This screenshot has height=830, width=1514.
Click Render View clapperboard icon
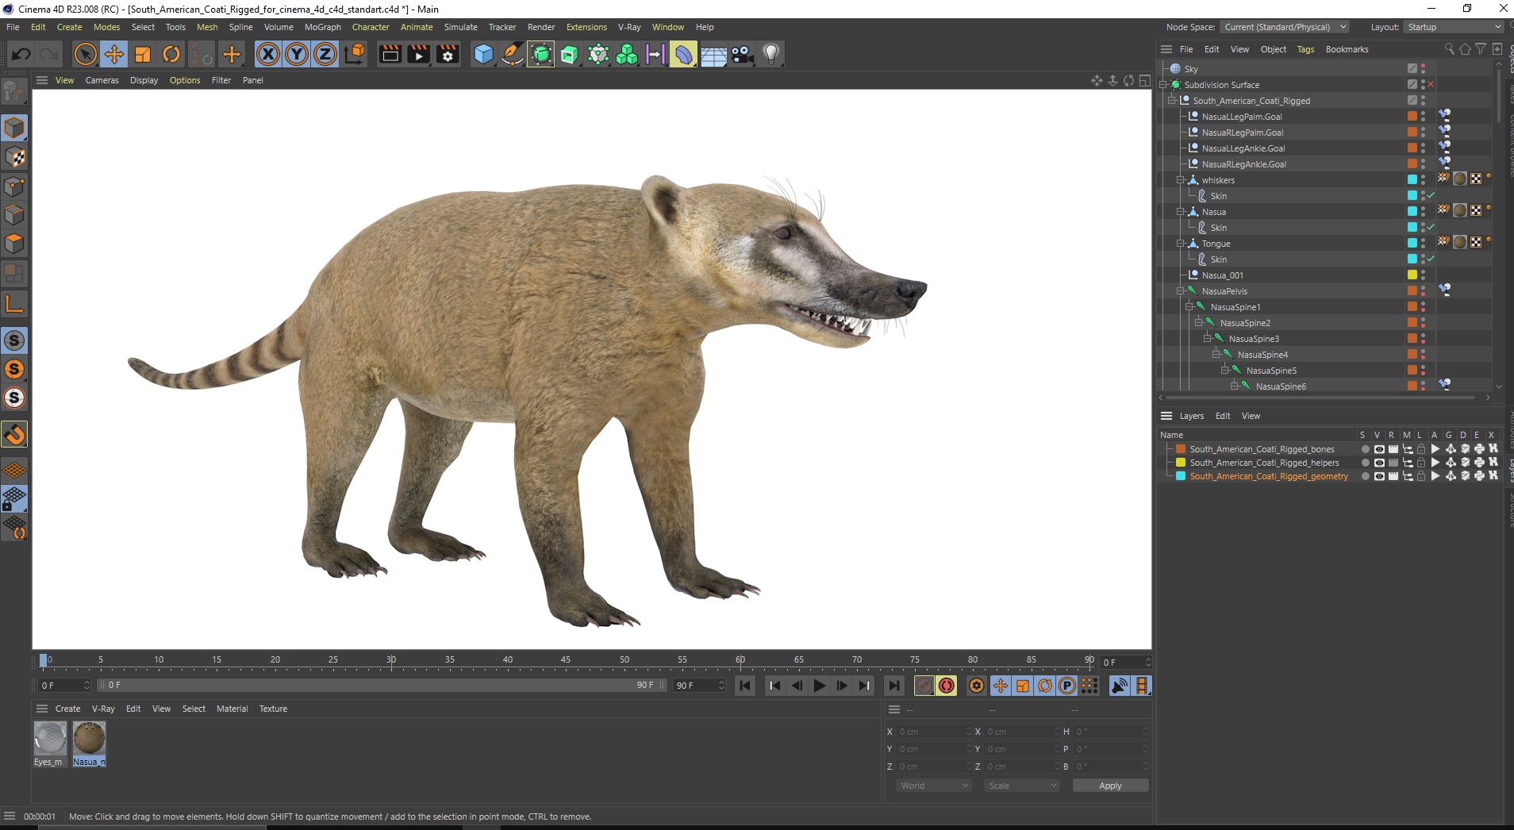click(x=390, y=54)
